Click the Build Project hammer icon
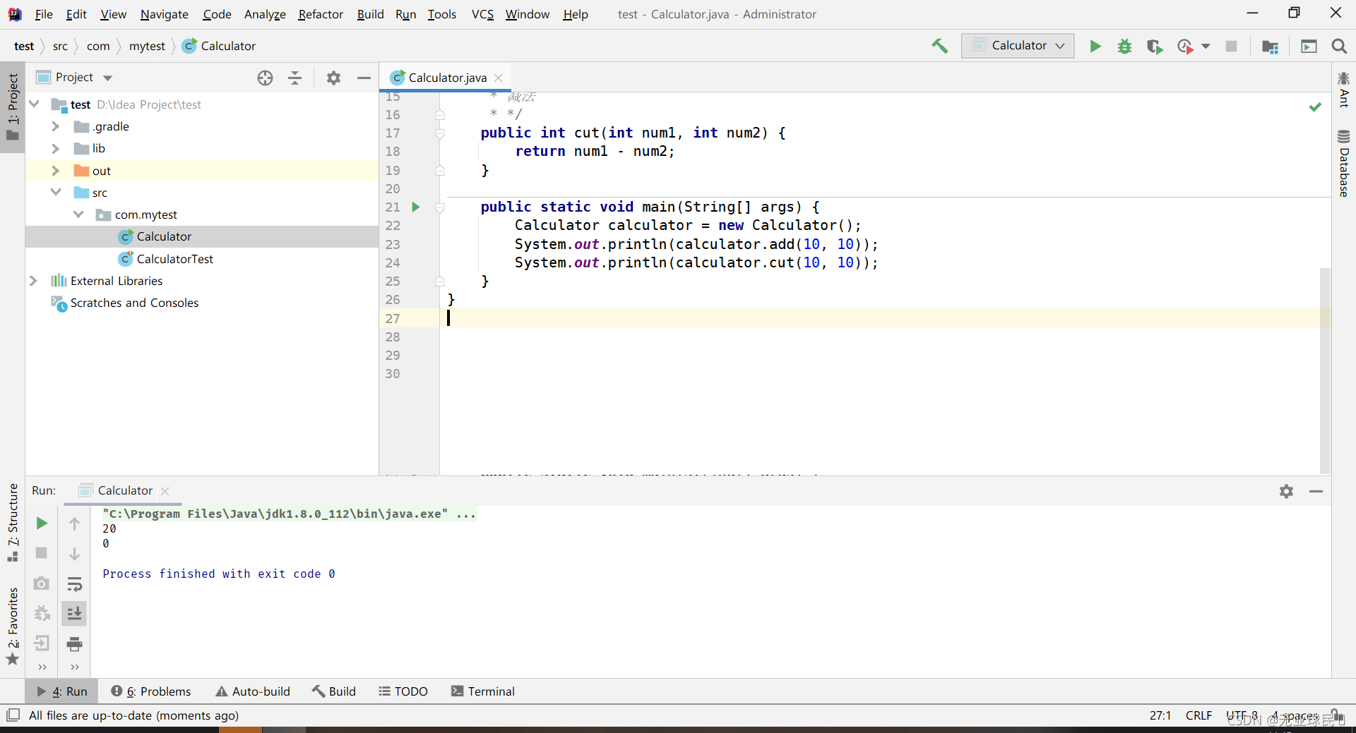 click(x=939, y=46)
